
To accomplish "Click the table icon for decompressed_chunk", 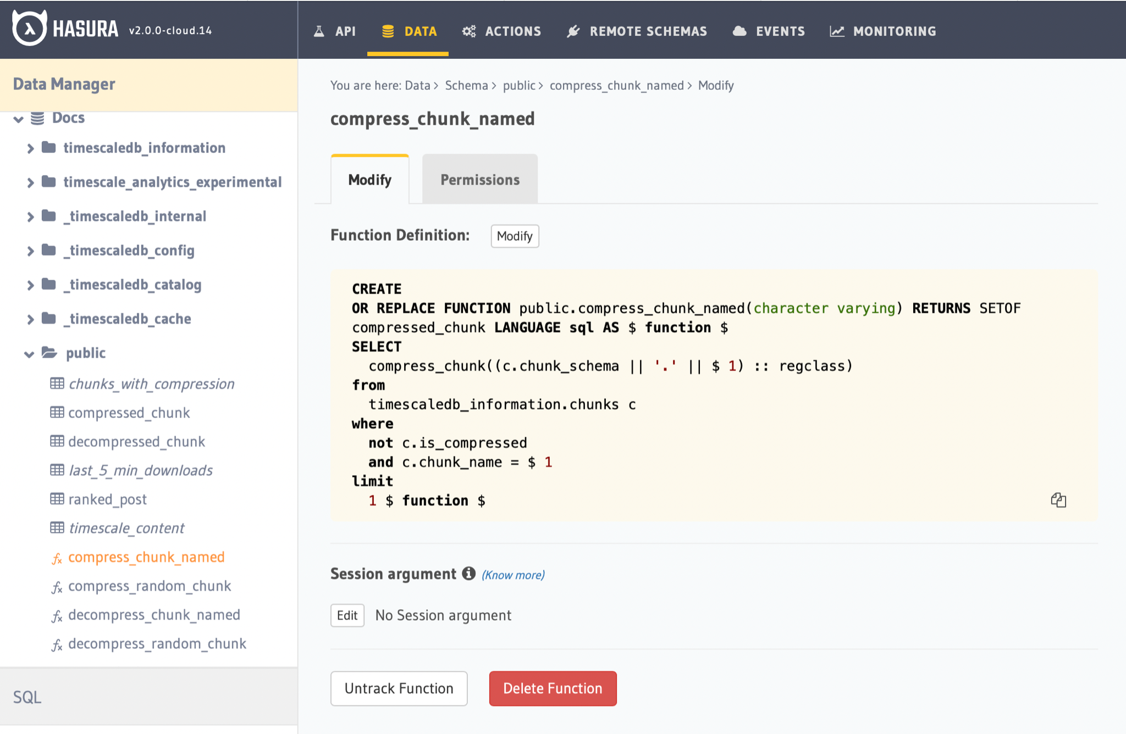I will tap(57, 441).
